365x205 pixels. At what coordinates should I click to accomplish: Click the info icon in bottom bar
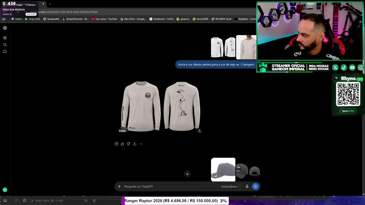click(25, 200)
